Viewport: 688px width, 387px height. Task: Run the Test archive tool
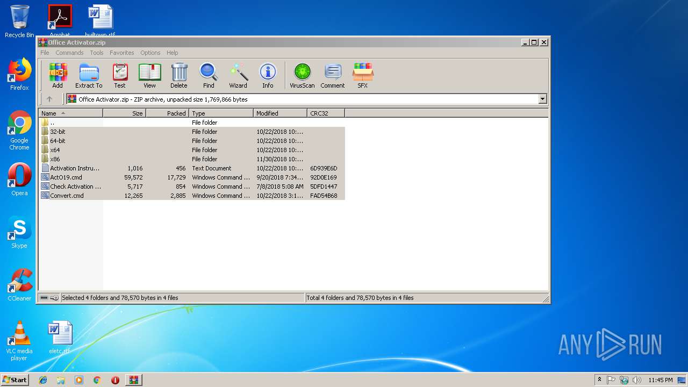[120, 76]
